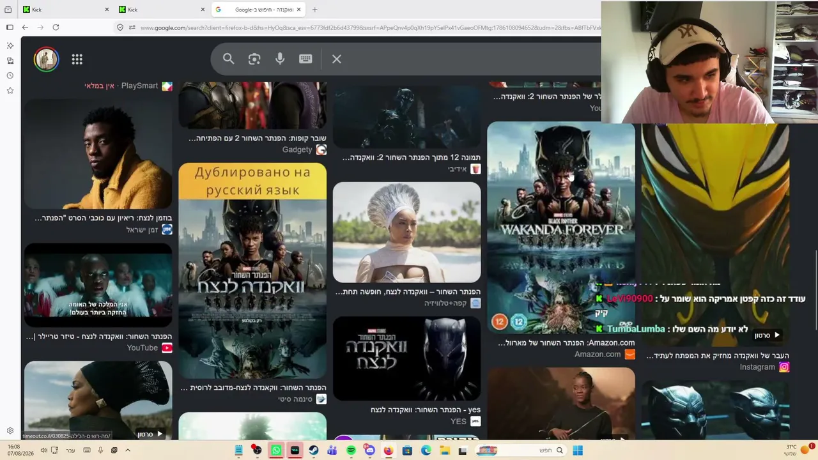Open the Amazon.com source link

pos(605,355)
